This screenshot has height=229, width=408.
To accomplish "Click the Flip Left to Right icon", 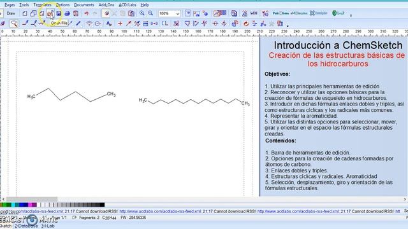I will pyautogui.click(x=224, y=24).
